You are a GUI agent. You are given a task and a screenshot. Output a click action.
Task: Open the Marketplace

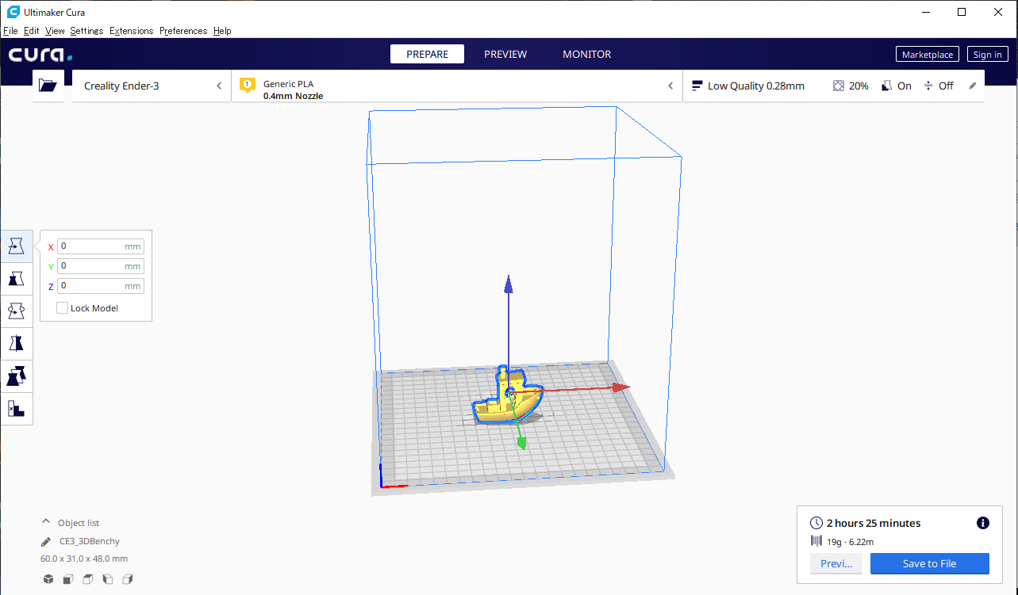click(927, 55)
